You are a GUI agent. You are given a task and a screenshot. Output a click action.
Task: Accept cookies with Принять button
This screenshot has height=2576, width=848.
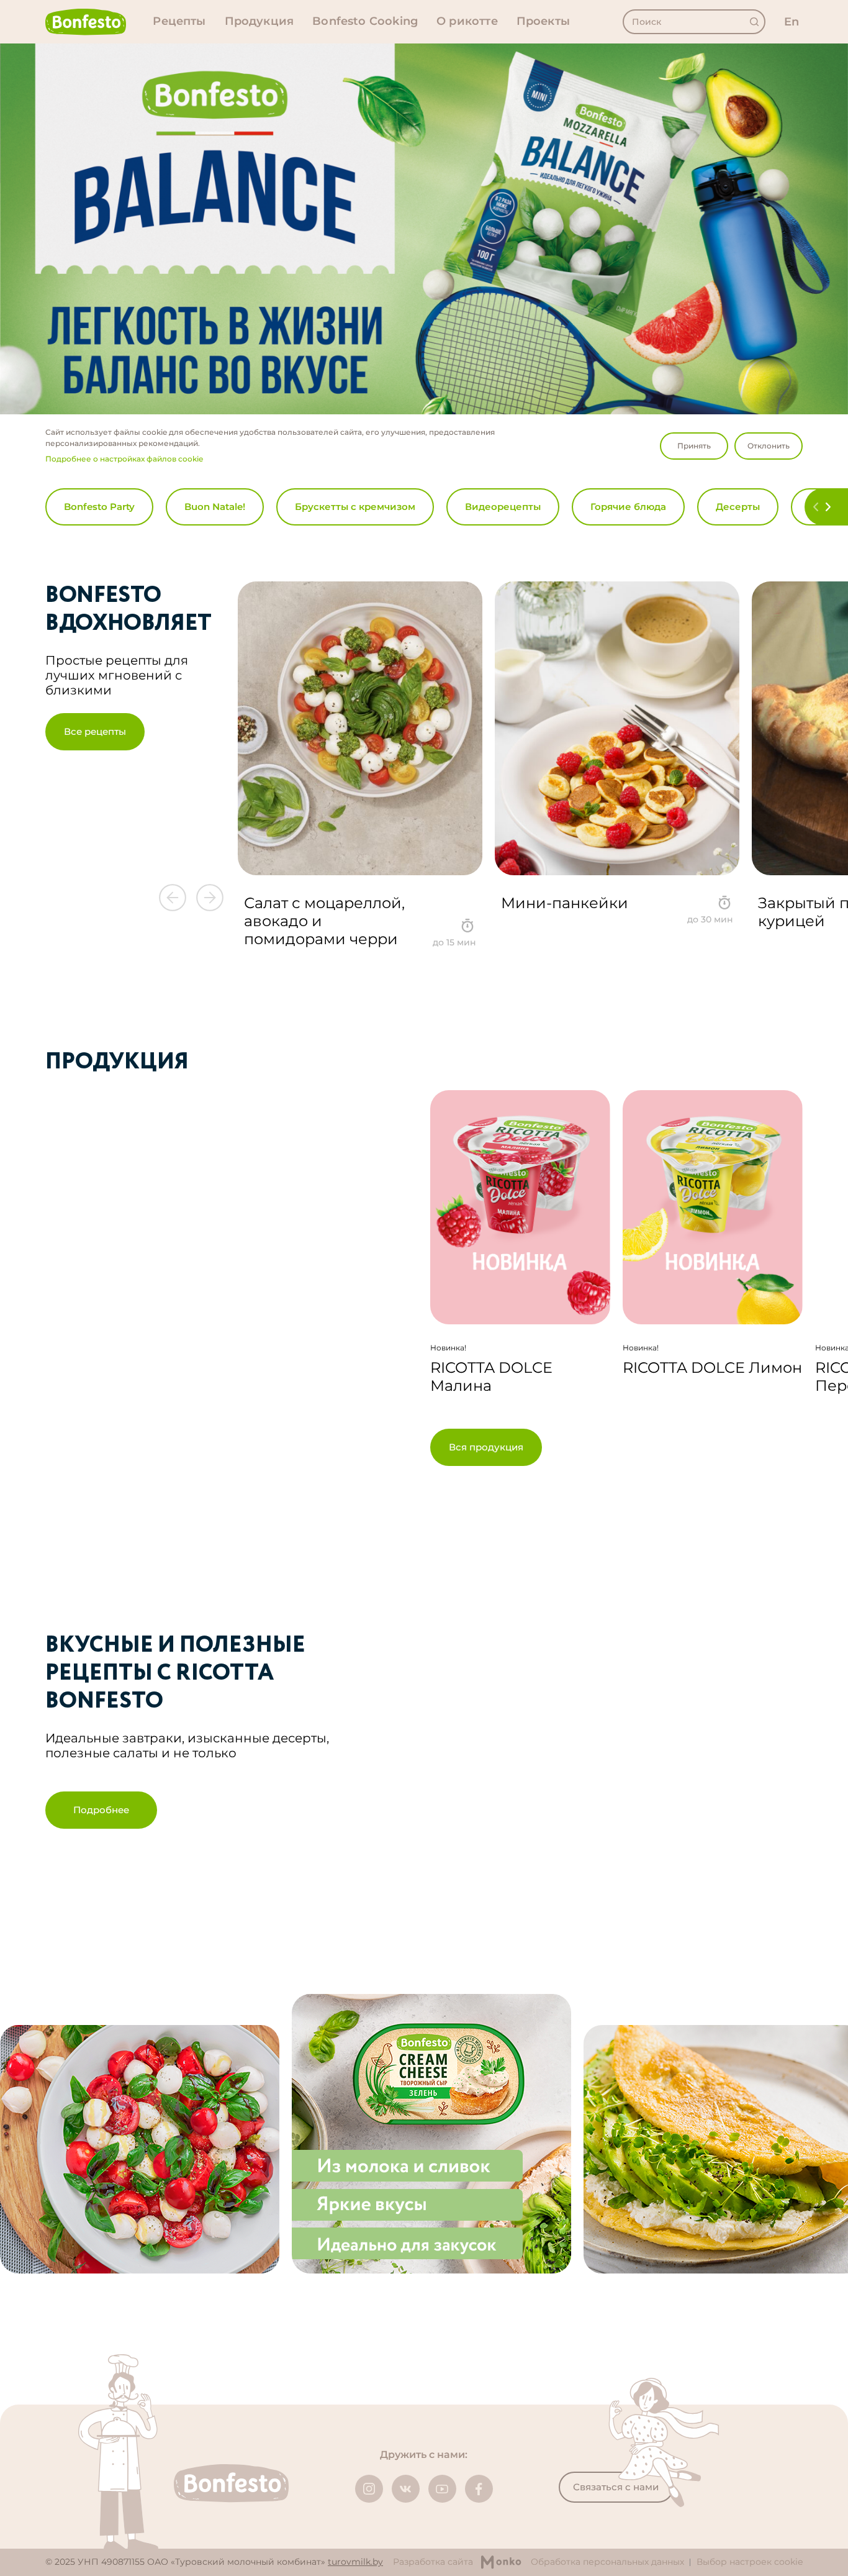694,446
